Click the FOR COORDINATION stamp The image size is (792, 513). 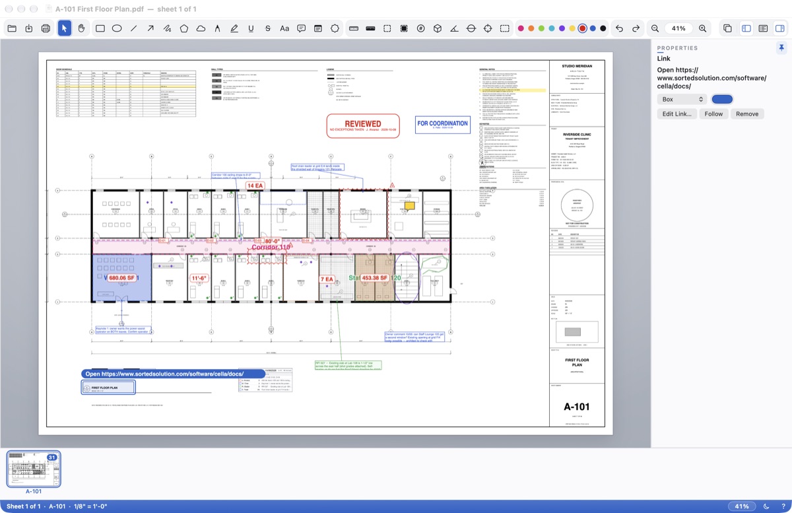[x=442, y=124]
